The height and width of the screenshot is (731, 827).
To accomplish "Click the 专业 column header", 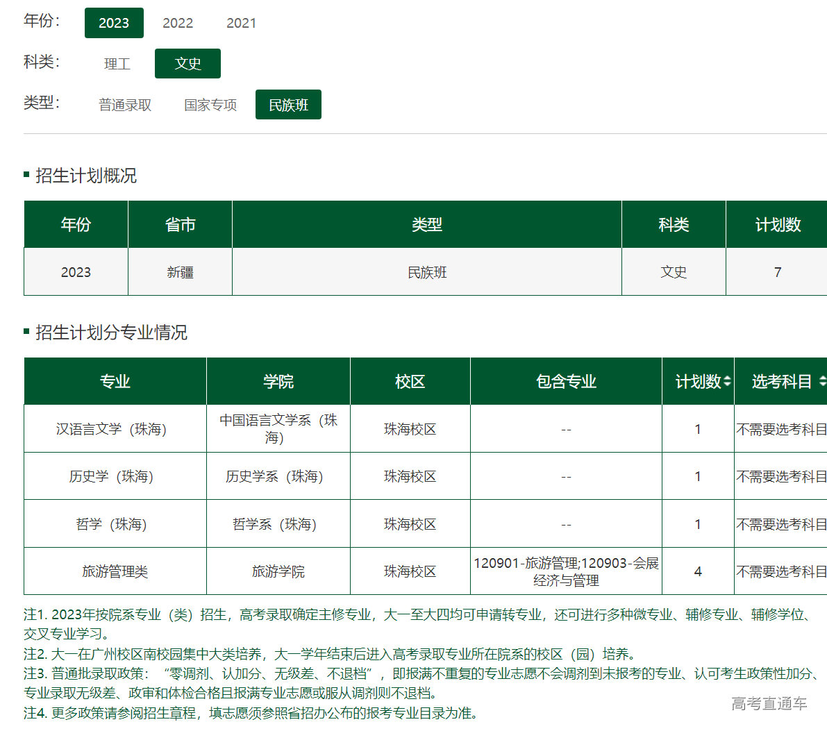I will tap(115, 381).
